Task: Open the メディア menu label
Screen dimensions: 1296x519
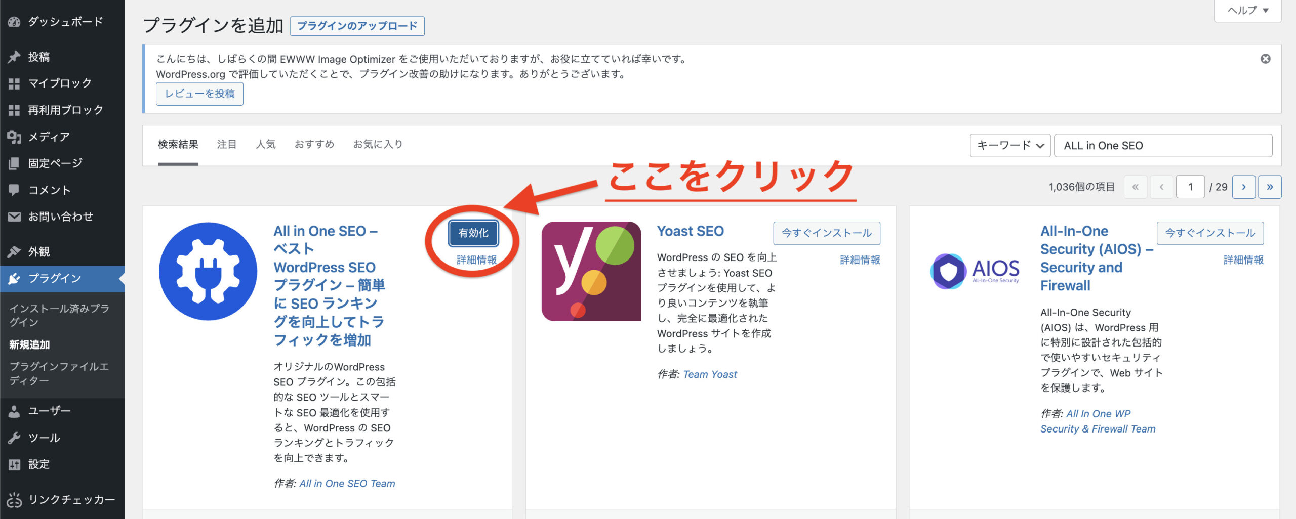Action: point(49,137)
